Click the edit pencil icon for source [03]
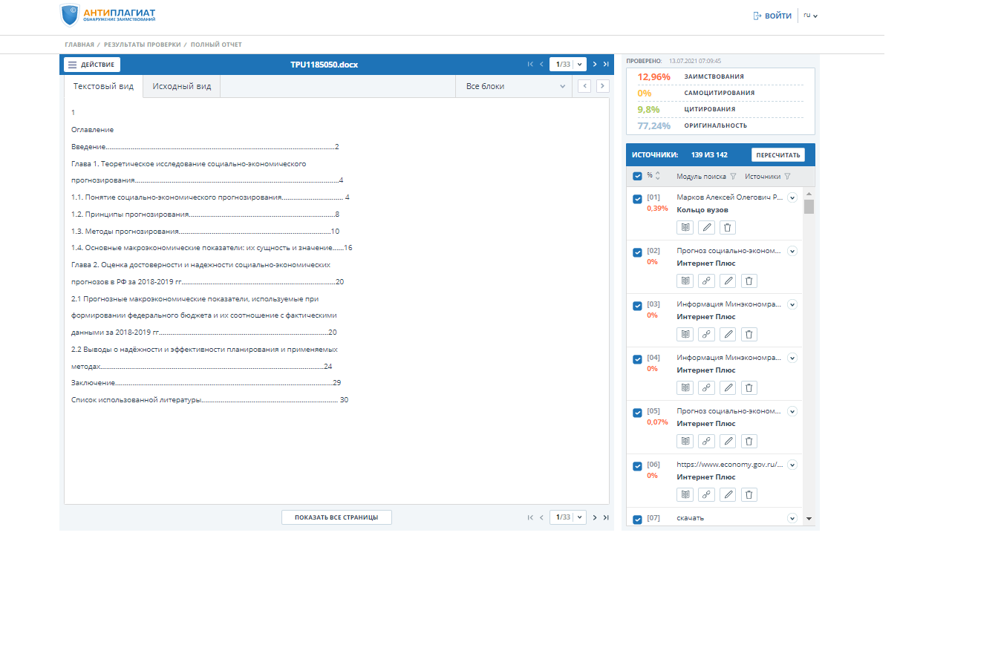The width and height of the screenshot is (1001, 668). coord(728,334)
